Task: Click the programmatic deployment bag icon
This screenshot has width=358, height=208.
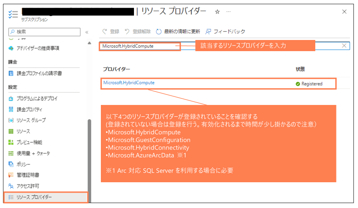Action: [x=11, y=98]
